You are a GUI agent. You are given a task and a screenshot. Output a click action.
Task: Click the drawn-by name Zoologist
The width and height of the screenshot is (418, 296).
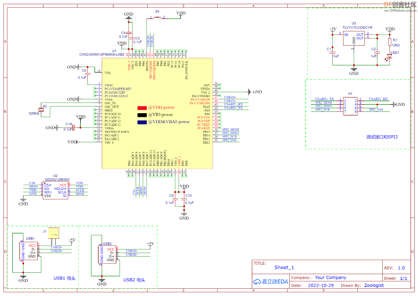click(374, 285)
